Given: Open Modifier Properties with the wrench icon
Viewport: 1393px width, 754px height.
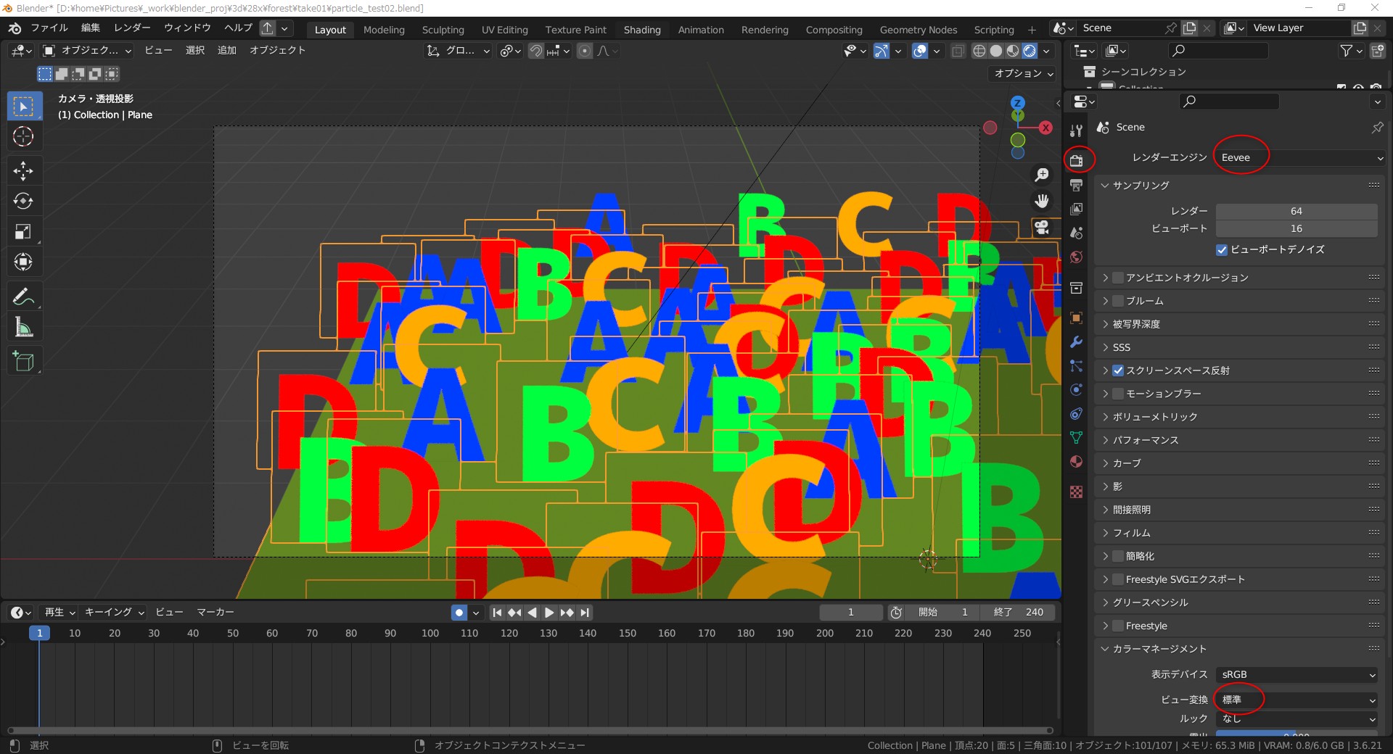Looking at the screenshot, I should (1077, 342).
